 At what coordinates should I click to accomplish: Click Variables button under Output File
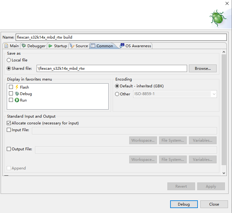pyautogui.click(x=203, y=159)
